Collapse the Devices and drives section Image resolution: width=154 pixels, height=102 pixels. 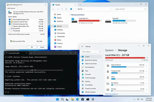pyautogui.click(x=70, y=15)
